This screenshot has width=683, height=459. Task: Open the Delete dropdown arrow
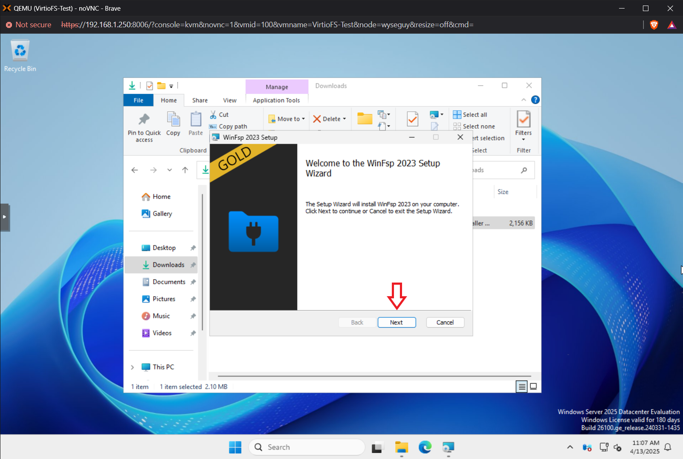[344, 119]
